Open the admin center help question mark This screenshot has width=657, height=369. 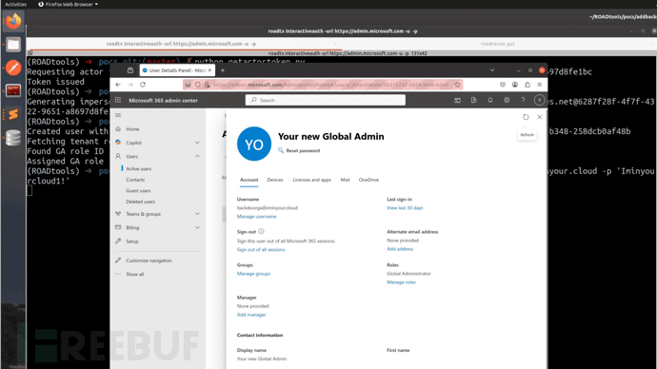[523, 100]
